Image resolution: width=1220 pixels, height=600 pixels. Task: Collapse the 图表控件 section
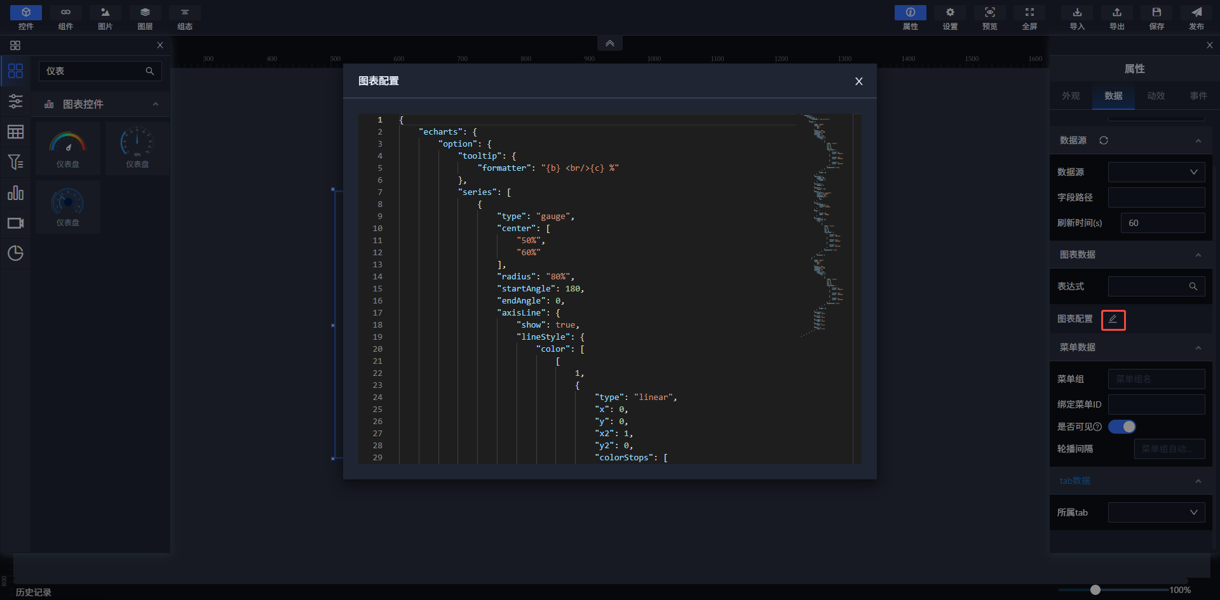pos(156,104)
